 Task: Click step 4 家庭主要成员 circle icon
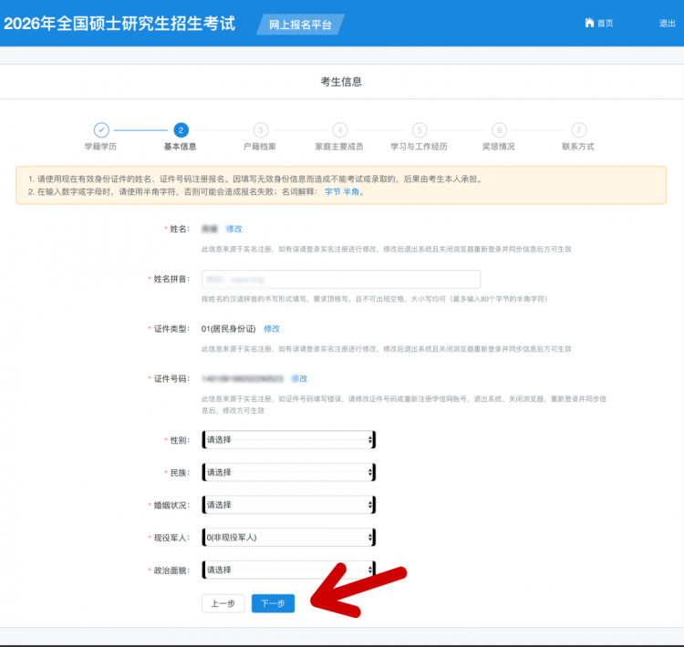pyautogui.click(x=340, y=130)
